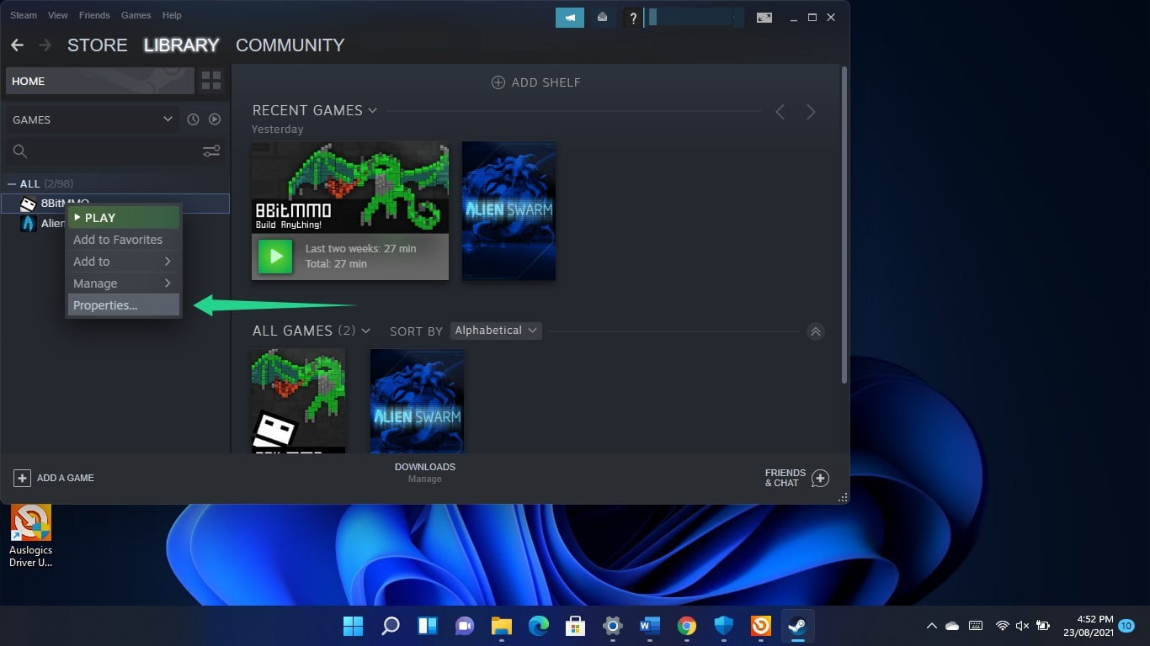Enter Big Picture mode

[x=764, y=17]
